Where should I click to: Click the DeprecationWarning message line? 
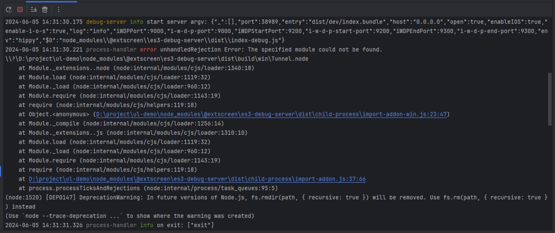[276, 198]
